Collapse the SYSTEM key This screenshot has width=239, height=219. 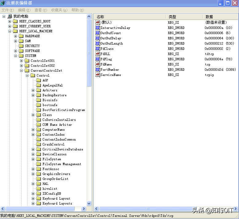[x=15, y=56]
